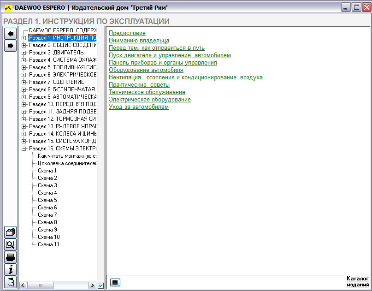The image size is (372, 291).
Task: Click the back arrow navigation button
Action: [11, 34]
